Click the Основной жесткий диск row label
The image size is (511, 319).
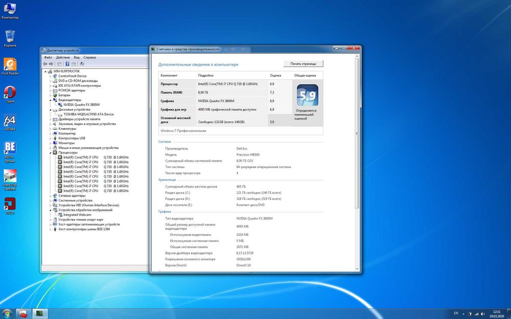coord(176,120)
